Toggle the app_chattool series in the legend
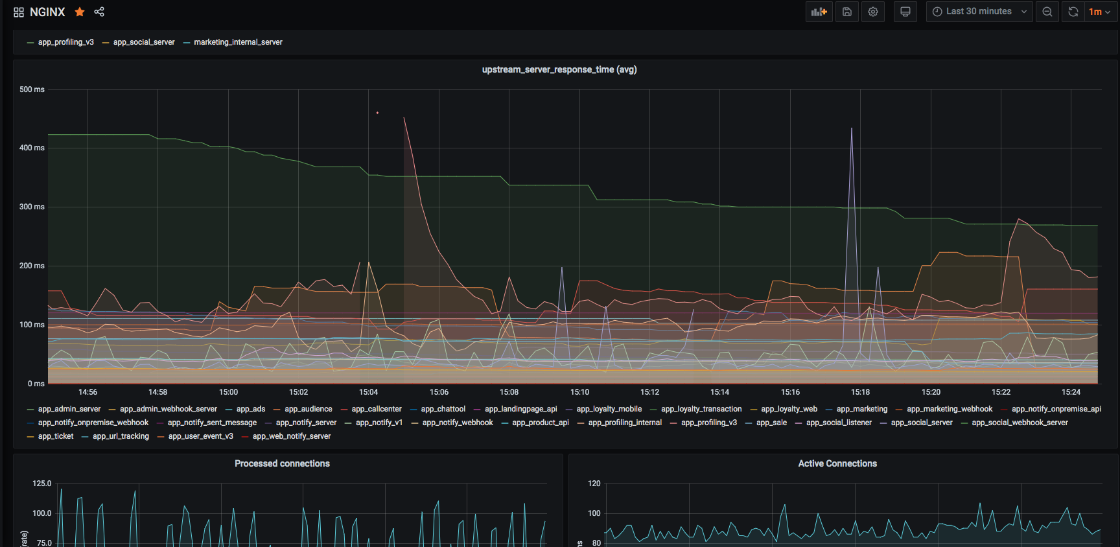This screenshot has height=547, width=1120. [443, 409]
